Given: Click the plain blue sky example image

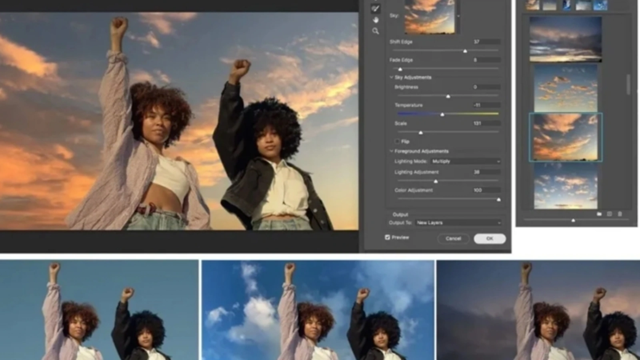Looking at the screenshot, I should tap(99, 310).
